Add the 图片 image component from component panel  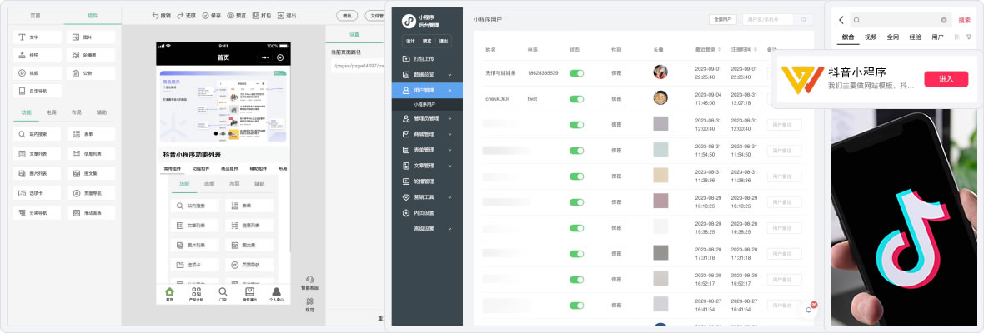[91, 37]
